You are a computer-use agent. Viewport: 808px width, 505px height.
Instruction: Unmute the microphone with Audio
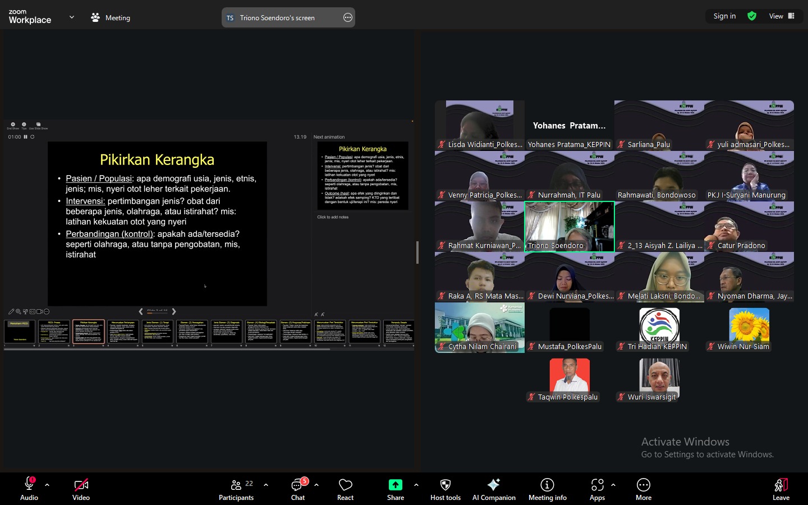point(29,489)
